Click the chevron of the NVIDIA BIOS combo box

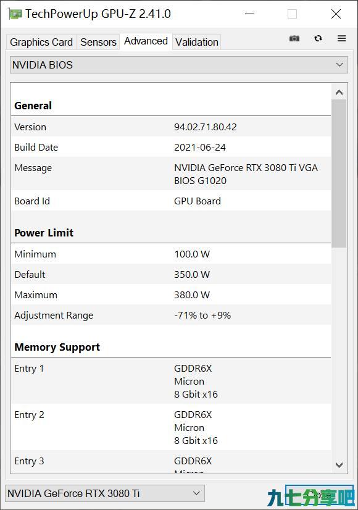339,65
